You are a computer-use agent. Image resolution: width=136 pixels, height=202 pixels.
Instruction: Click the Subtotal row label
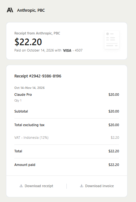21,111
